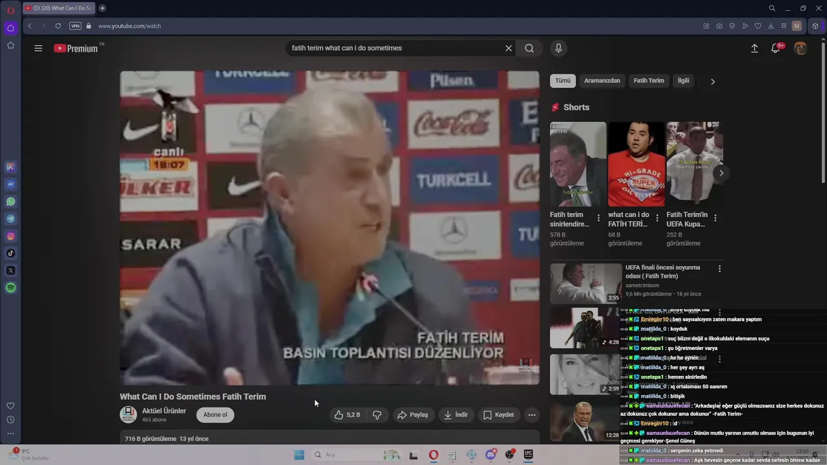Viewport: 827px width, 465px height.
Task: Open the 4:28 suggested video thumbnail
Action: [x=585, y=328]
